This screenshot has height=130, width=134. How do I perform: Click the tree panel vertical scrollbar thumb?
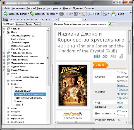tap(48, 58)
